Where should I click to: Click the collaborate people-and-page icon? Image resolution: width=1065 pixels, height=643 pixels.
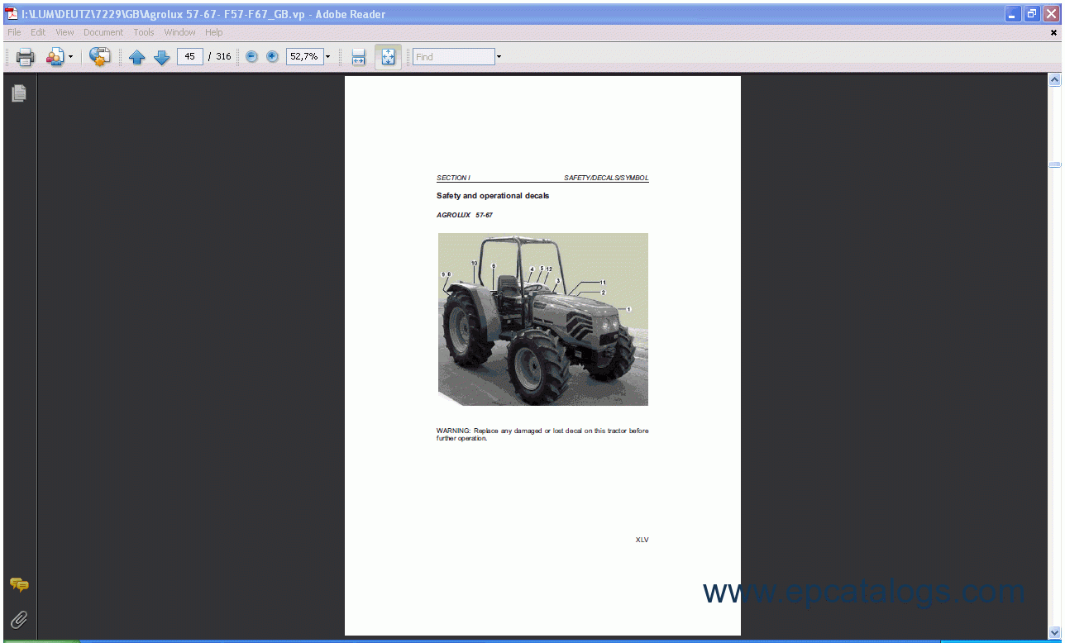[55, 57]
